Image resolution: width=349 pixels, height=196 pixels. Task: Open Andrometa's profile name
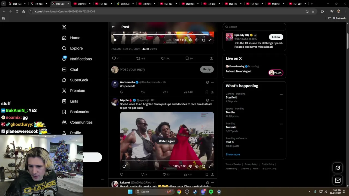(x=127, y=82)
